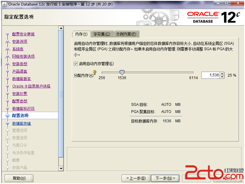Click the 帮助(H) button
Viewport: 245px width, 184px height.
coord(19,178)
